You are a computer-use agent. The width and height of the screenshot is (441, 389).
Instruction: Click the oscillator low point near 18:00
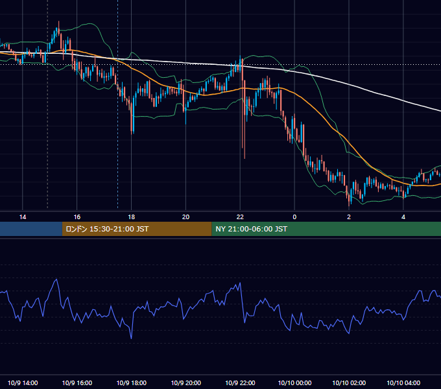point(132,338)
